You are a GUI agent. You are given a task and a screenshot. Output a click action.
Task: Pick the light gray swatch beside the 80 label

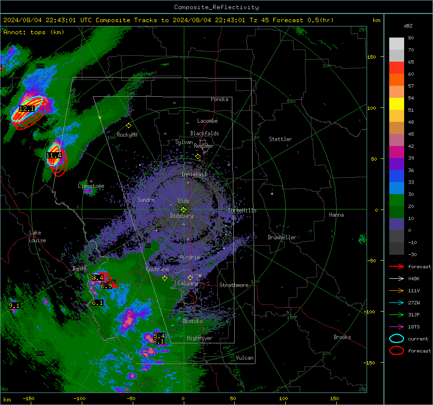396,44
